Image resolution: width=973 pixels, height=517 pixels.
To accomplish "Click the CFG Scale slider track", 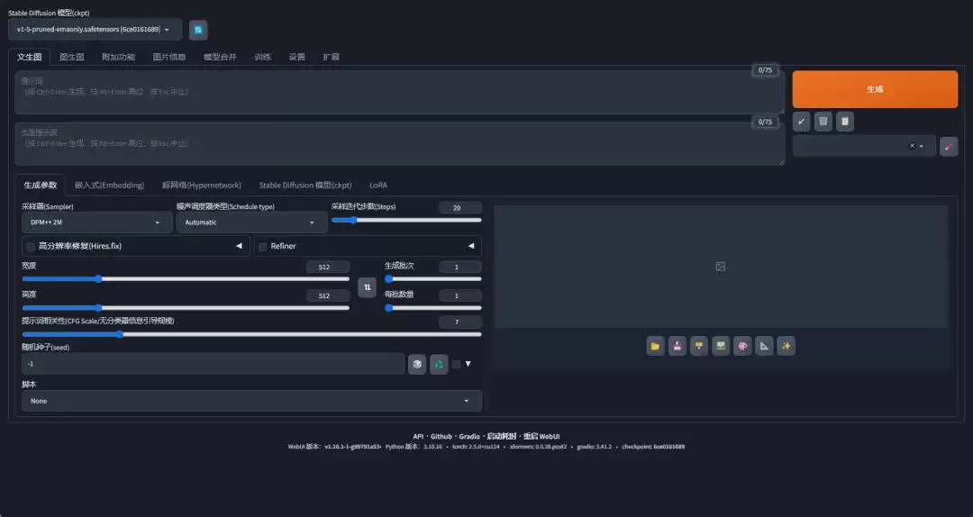I will click(x=250, y=334).
